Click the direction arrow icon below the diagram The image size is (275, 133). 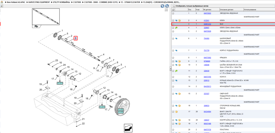pyautogui.click(x=128, y=128)
